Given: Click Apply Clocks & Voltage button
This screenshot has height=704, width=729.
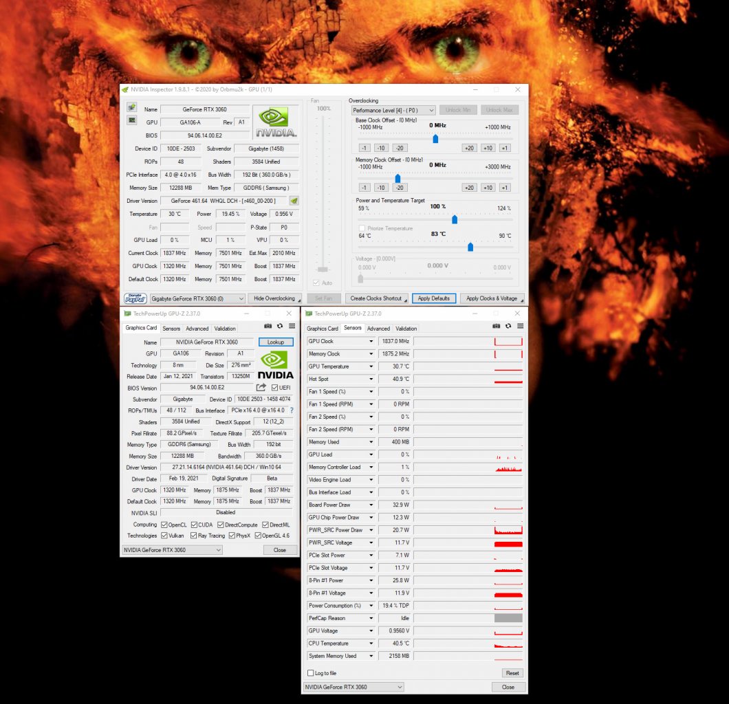Looking at the screenshot, I should coord(492,298).
